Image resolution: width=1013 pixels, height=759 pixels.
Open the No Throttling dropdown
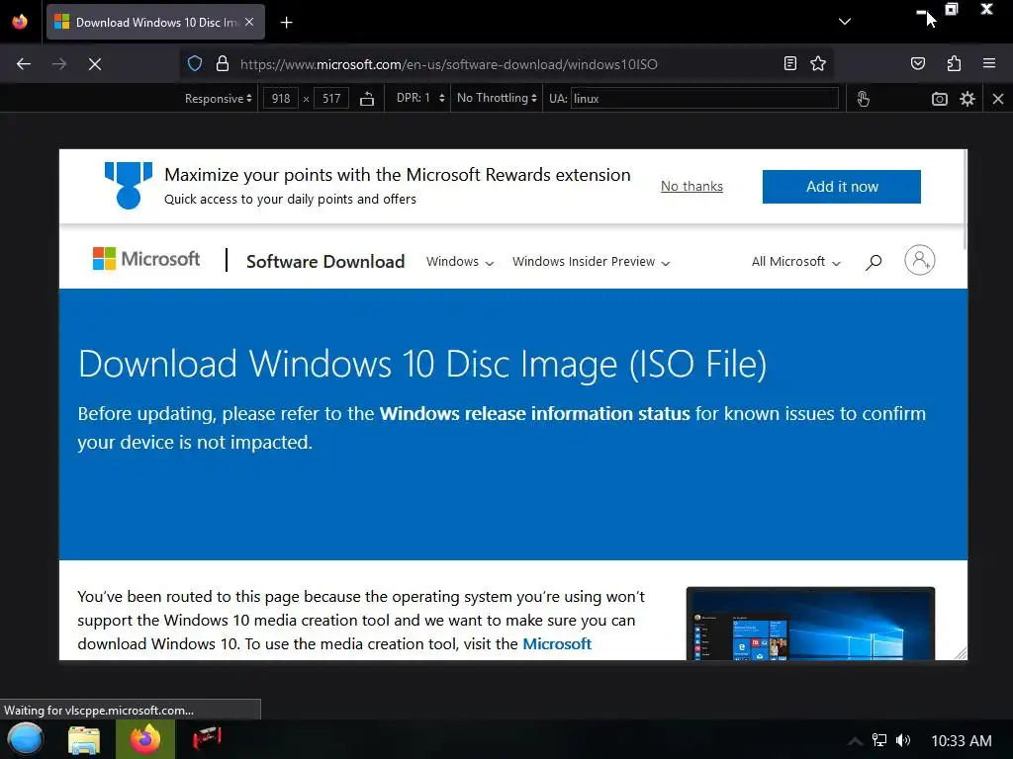click(x=497, y=98)
